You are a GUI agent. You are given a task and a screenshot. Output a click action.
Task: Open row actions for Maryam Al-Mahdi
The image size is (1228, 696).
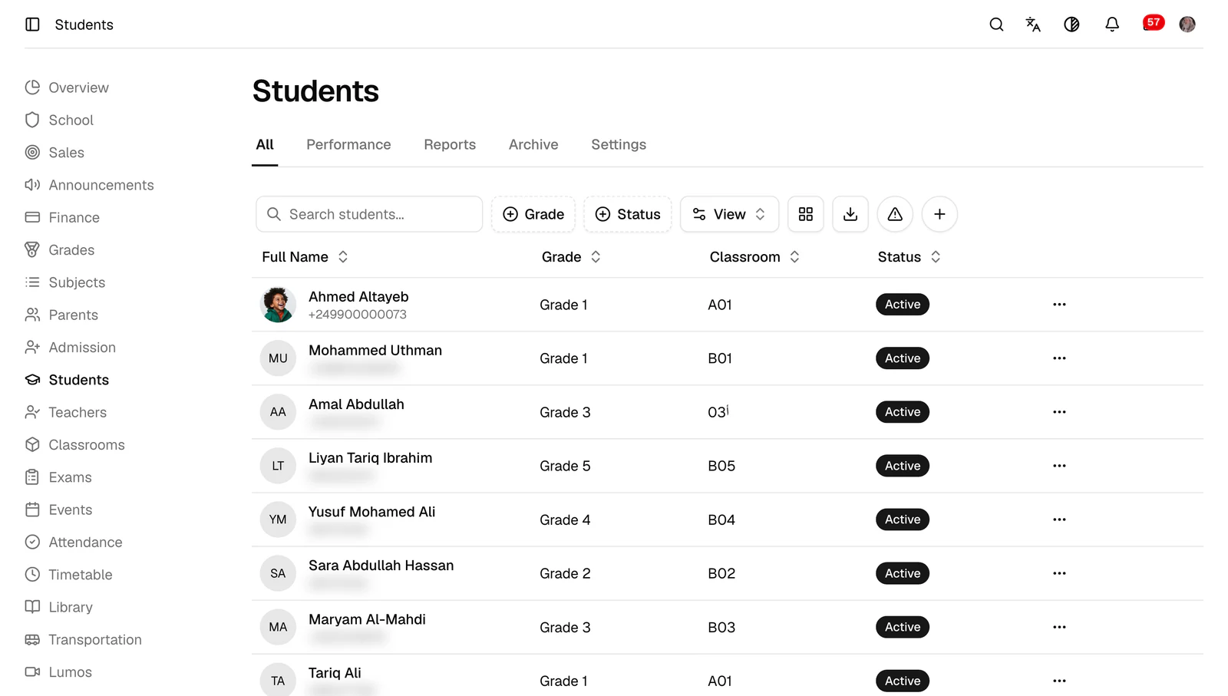click(1059, 627)
